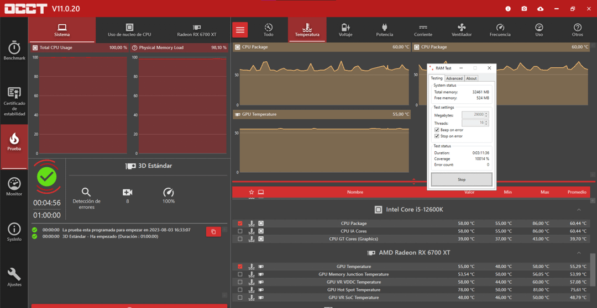Viewport: 597px width, 308px height.
Task: Open the About tab in RAM Test
Action: click(x=472, y=78)
